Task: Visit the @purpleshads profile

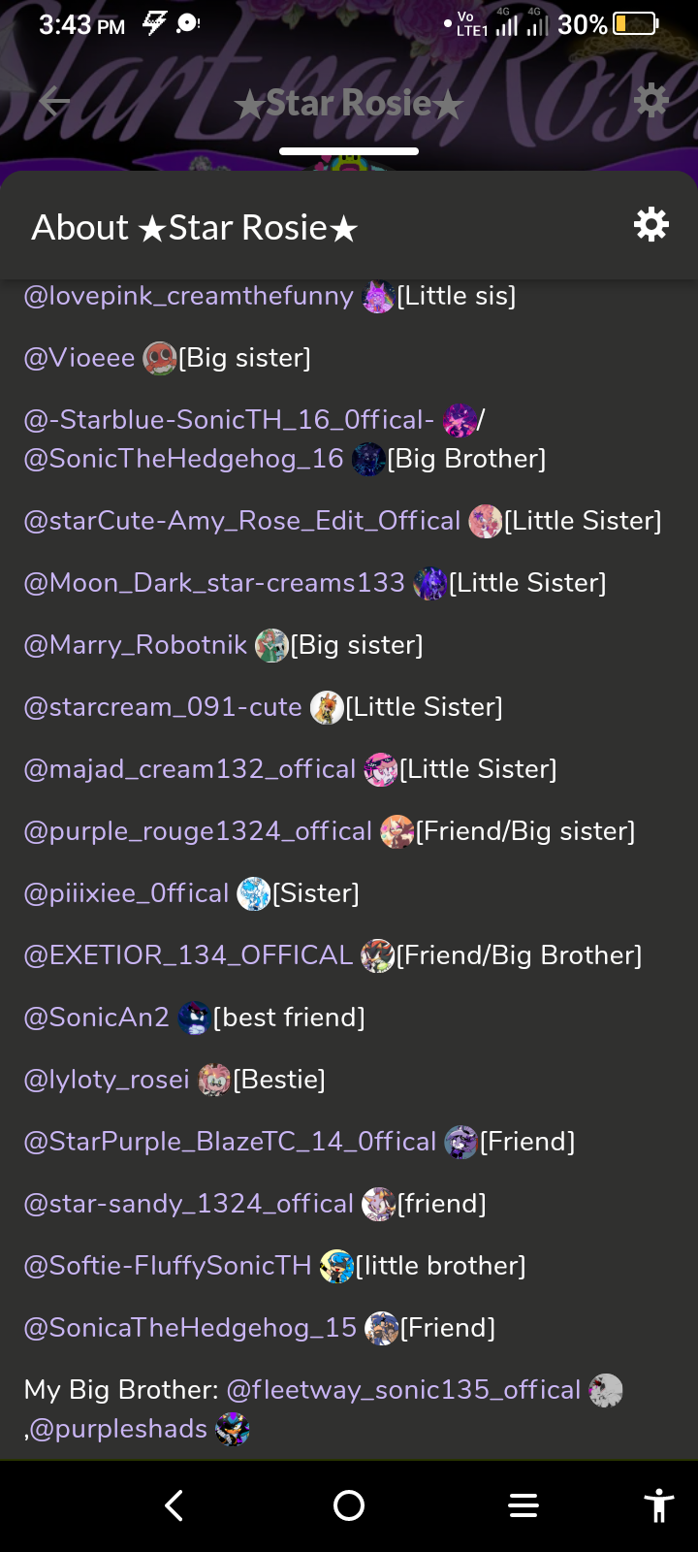Action: pyautogui.click(x=118, y=1429)
